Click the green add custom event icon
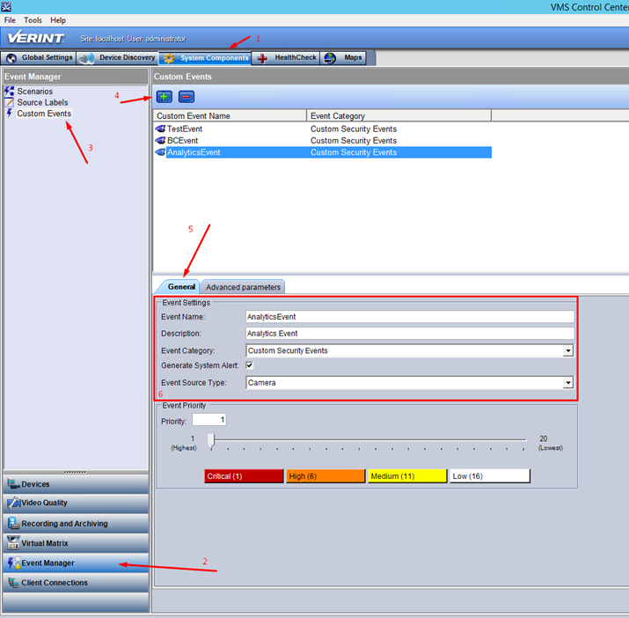Screen dimensions: 629x618 point(165,97)
